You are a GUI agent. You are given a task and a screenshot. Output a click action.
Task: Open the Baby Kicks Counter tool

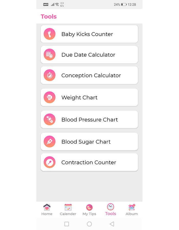point(87,34)
